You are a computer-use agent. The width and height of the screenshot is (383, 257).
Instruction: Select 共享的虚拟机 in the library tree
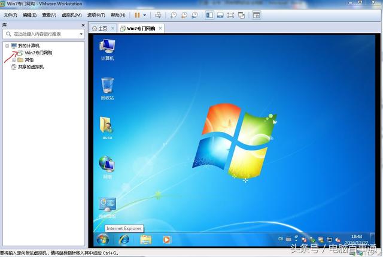28,66
